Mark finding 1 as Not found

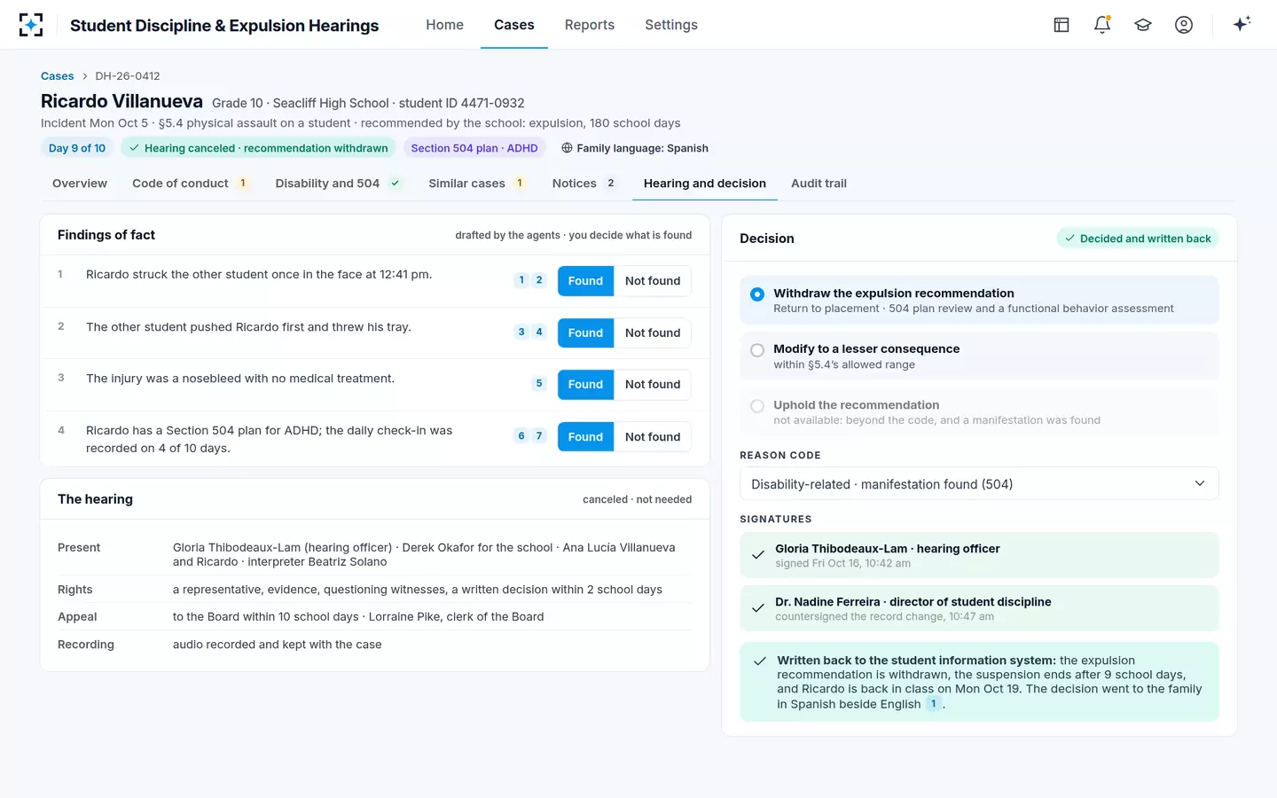click(653, 281)
